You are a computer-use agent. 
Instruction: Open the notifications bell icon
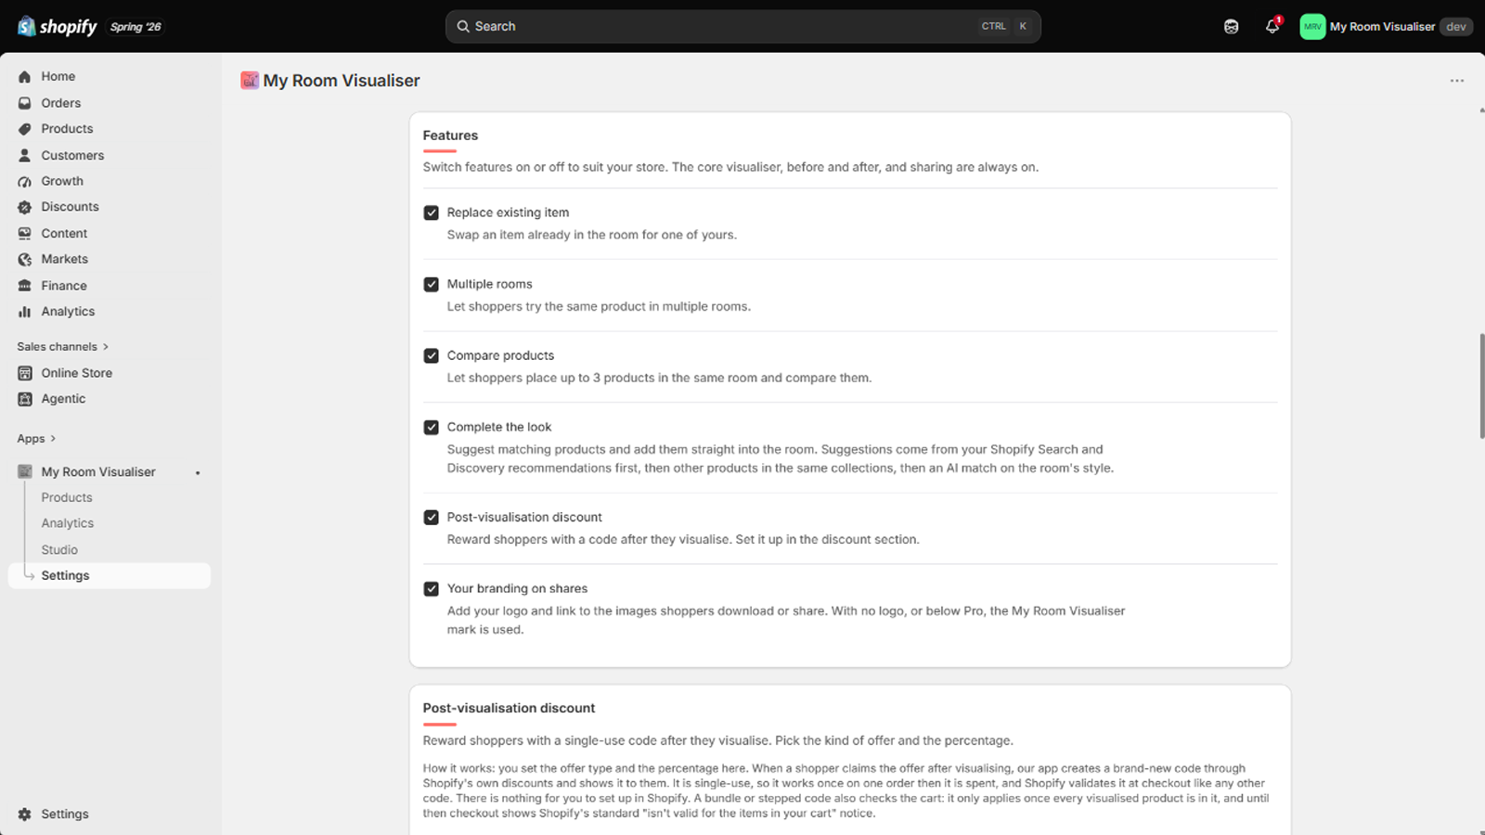click(x=1272, y=27)
